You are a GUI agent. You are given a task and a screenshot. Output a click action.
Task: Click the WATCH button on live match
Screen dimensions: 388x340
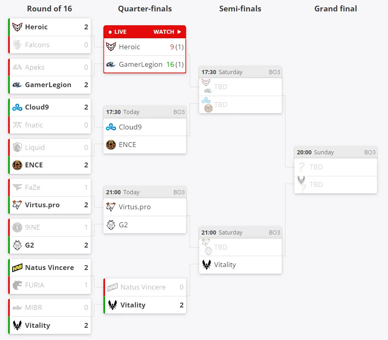(x=167, y=32)
